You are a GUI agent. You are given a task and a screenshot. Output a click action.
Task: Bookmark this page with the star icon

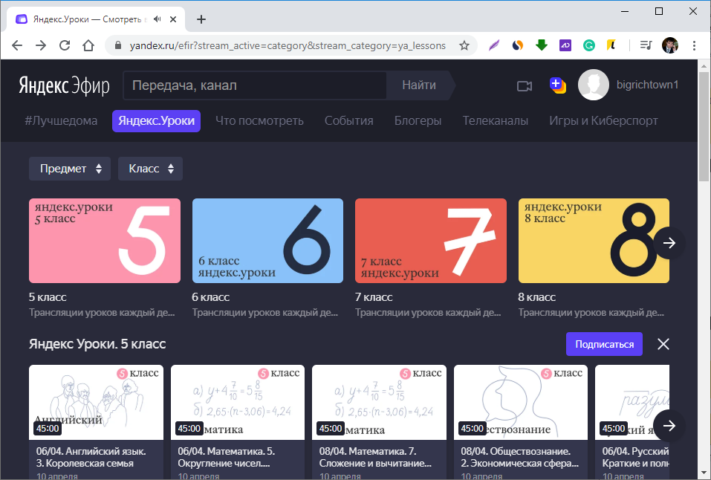tap(464, 45)
